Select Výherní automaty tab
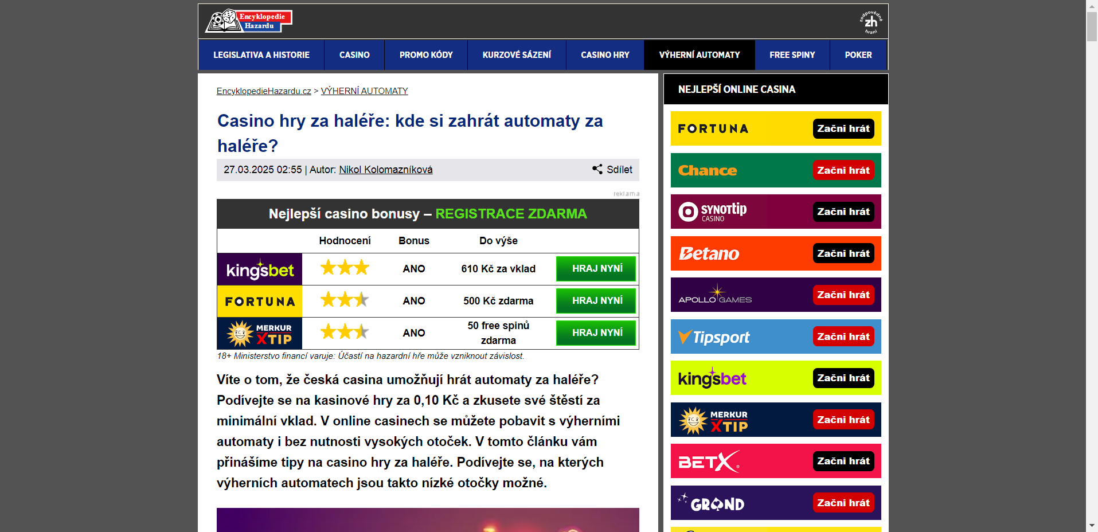1098x532 pixels. 700,55
